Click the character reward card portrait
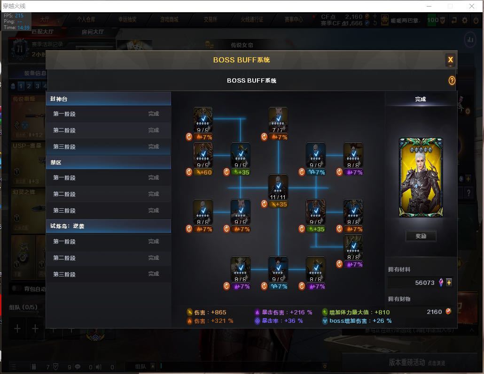Image resolution: width=484 pixels, height=374 pixels. click(421, 177)
